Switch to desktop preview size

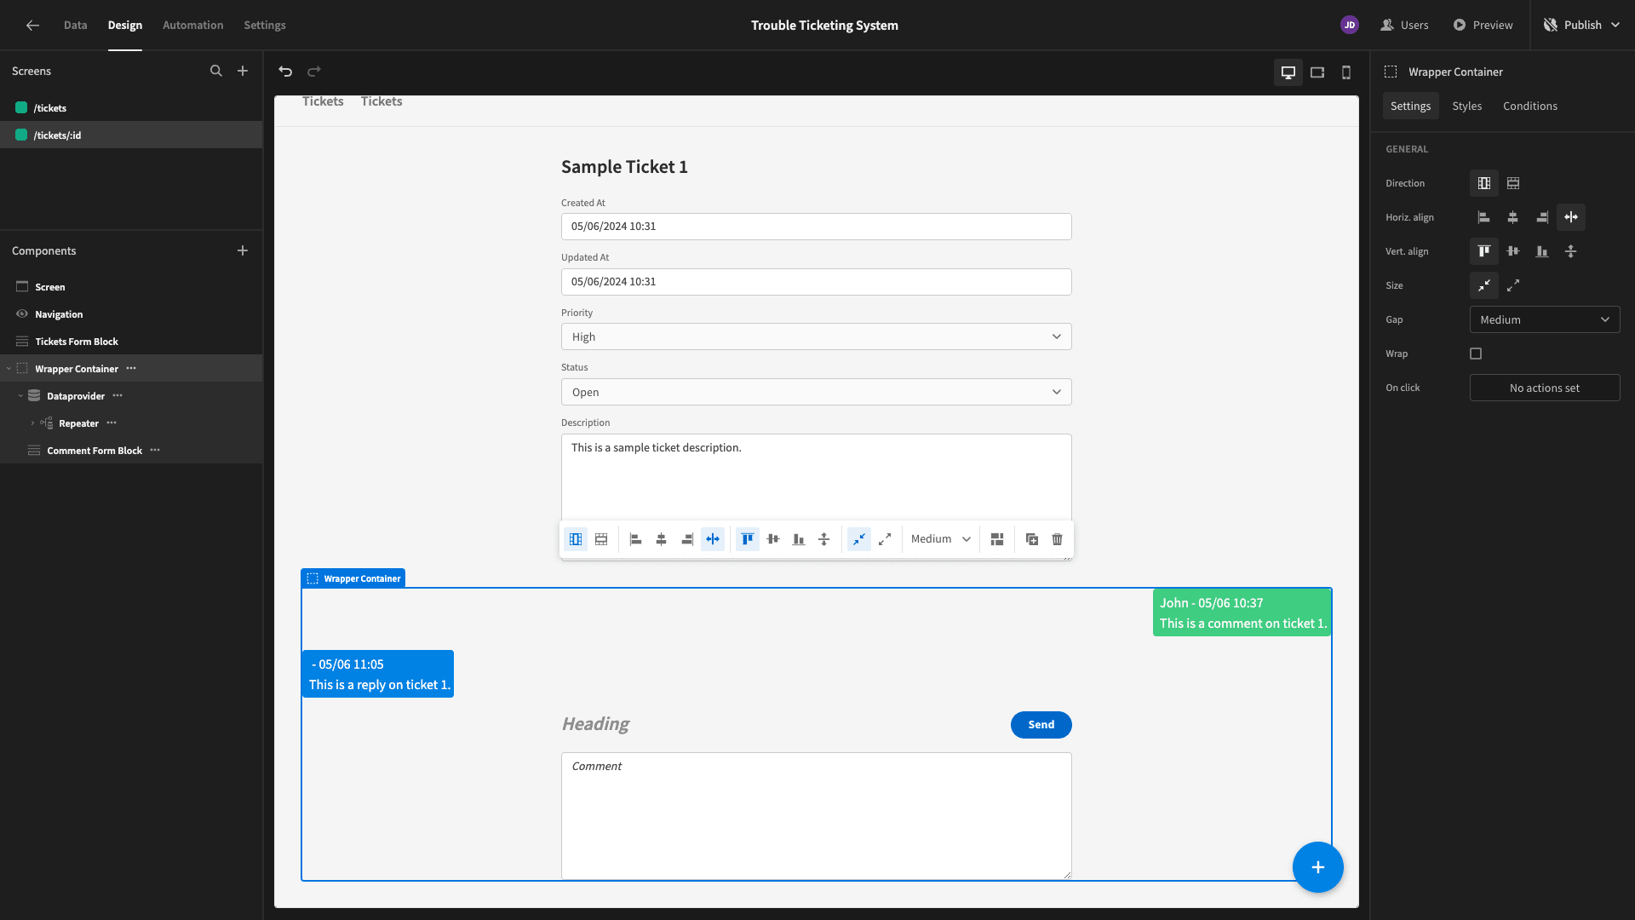click(1288, 72)
